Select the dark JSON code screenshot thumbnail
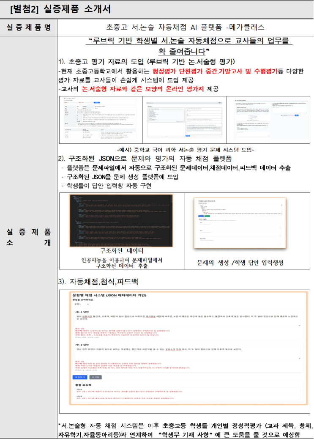 coord(121,221)
